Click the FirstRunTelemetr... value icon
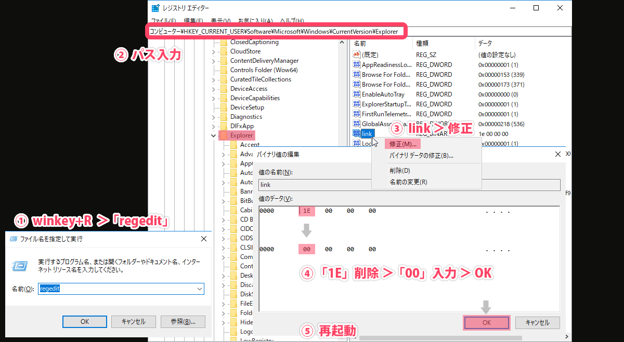 357,114
